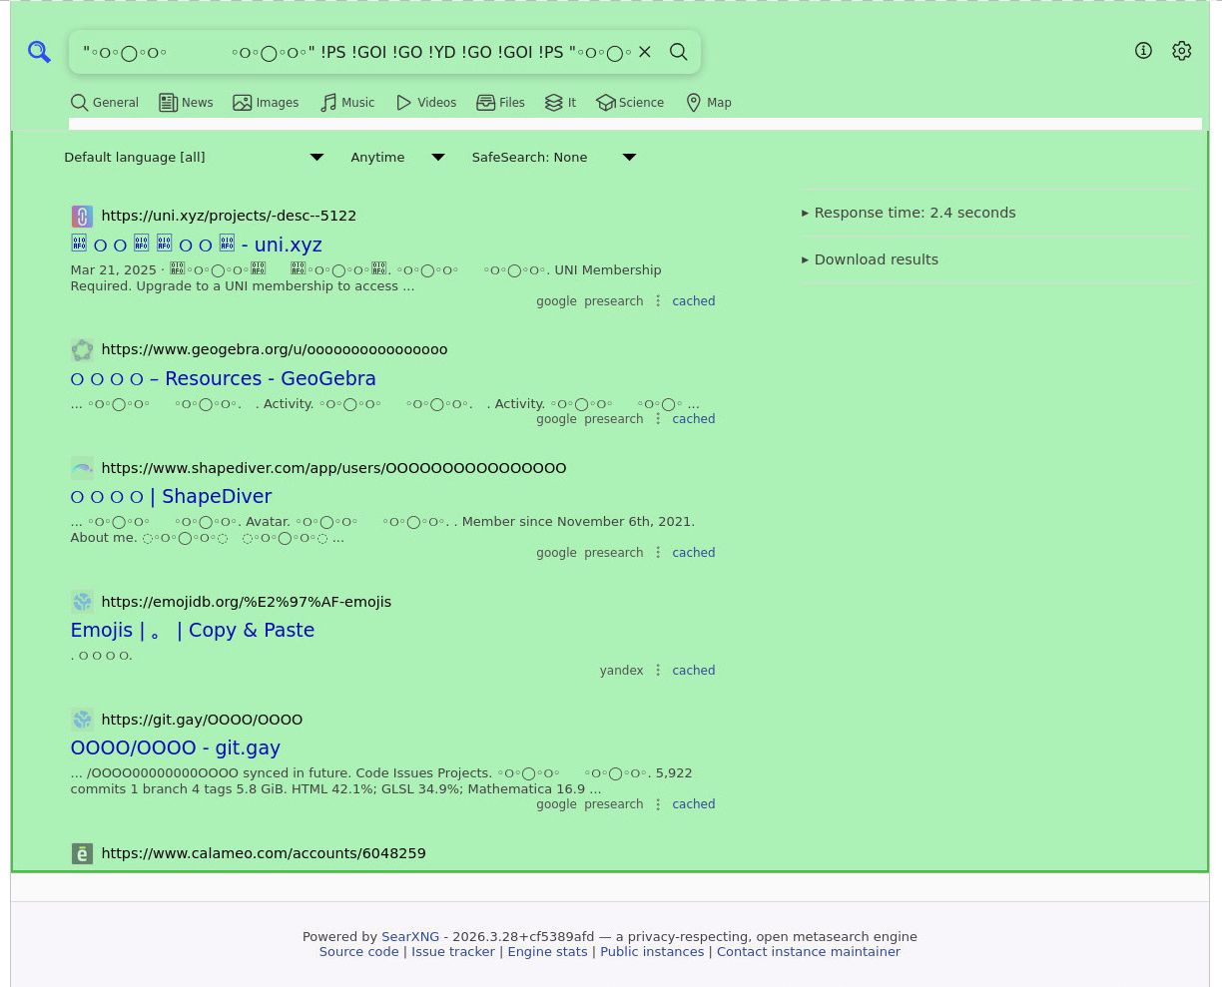Screen dimensions: 1222x987
Task: Open the Anytime time range dropdown
Action: [397, 158]
